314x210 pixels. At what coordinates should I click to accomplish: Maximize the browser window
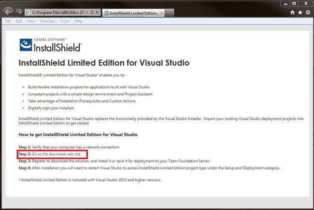pyautogui.click(x=294, y=3)
